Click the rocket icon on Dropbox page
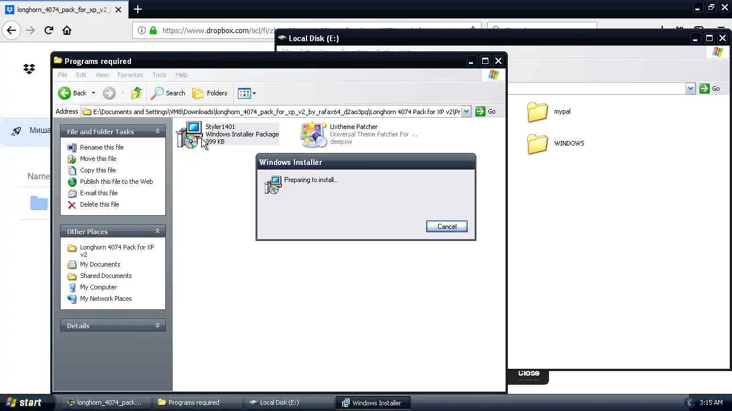Viewport: 732px width, 411px height. point(17,131)
